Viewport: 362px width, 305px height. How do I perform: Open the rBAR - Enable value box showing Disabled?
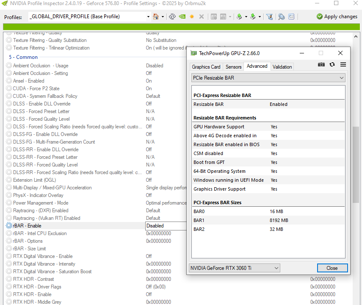166,226
